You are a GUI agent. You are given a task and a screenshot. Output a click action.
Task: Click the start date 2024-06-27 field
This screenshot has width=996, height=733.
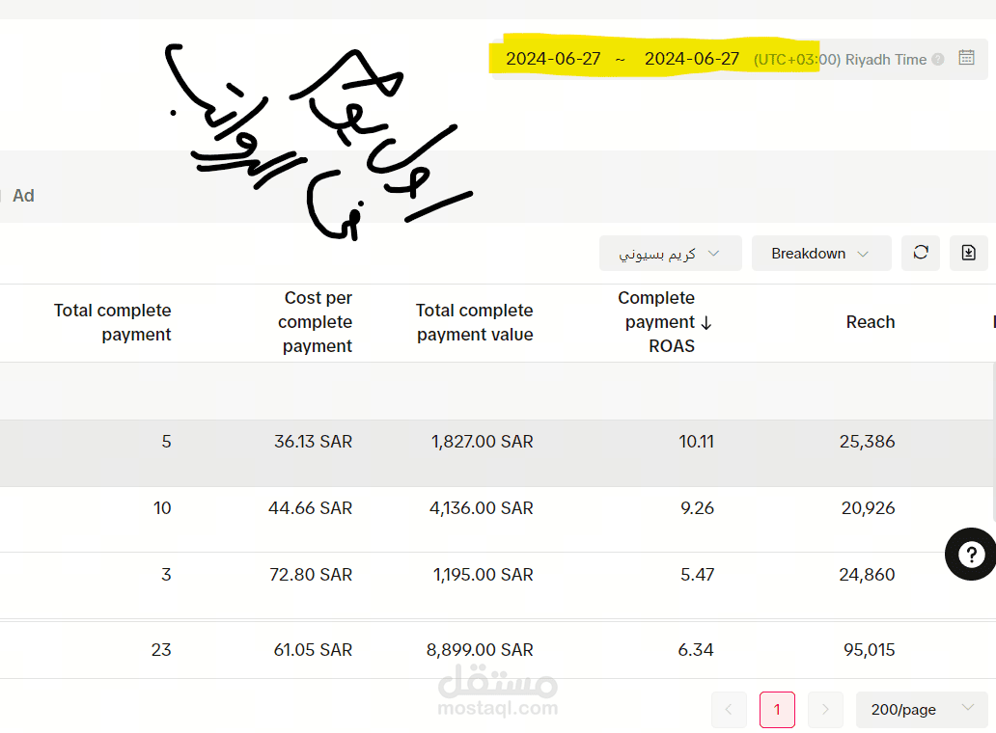[x=553, y=59]
